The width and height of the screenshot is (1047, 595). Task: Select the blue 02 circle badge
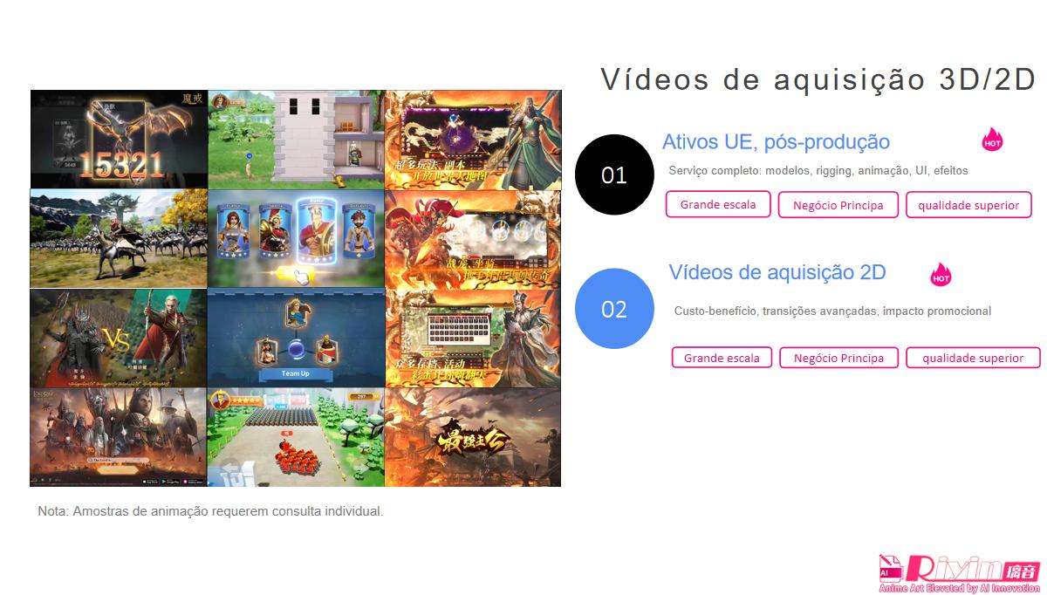click(x=614, y=309)
